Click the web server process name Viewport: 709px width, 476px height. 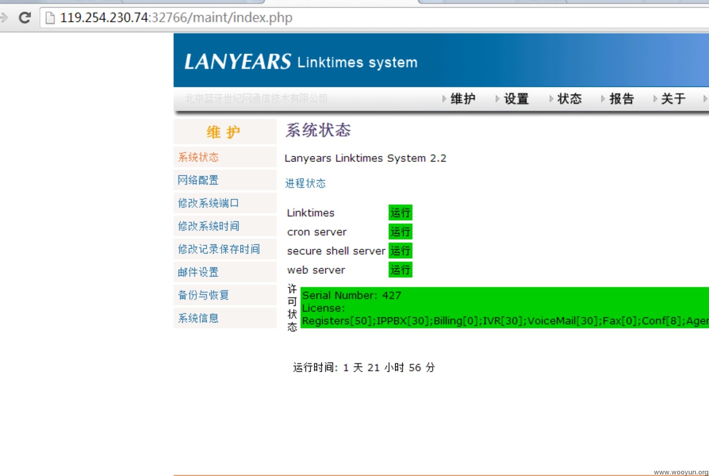tap(316, 270)
